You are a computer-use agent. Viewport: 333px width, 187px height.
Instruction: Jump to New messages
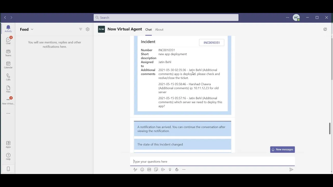pos(283,150)
